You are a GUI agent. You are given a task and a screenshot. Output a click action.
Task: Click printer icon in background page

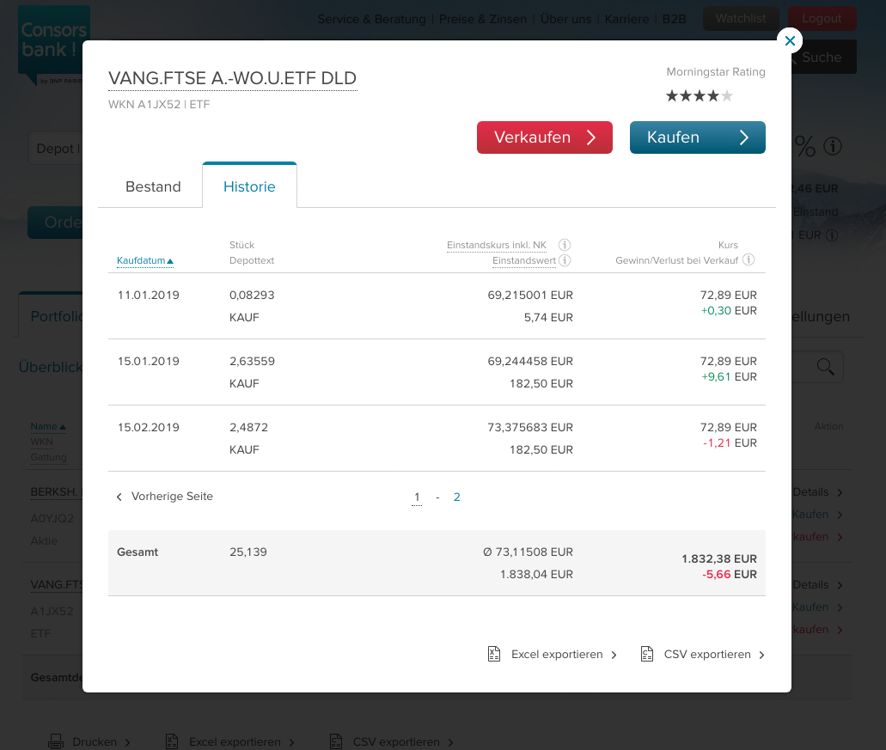point(56,741)
